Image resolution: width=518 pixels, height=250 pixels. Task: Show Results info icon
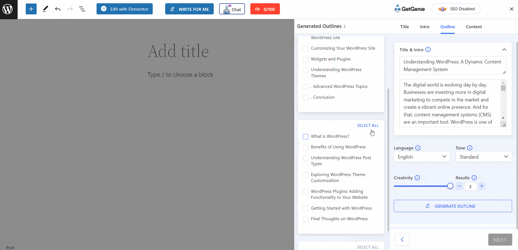[474, 178]
